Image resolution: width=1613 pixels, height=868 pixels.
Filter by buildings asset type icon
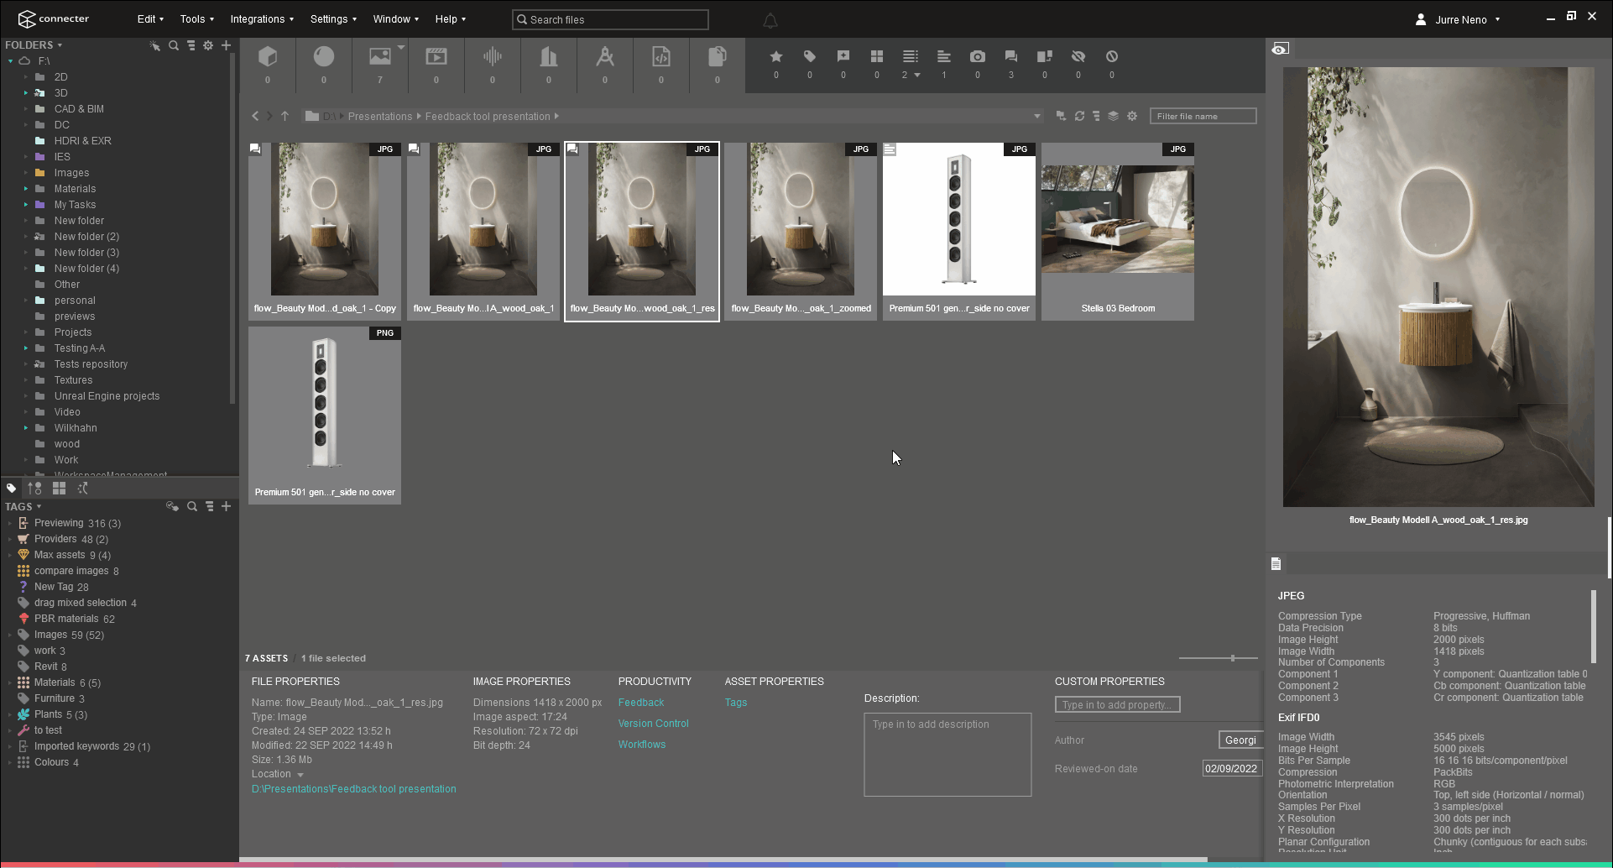click(549, 57)
